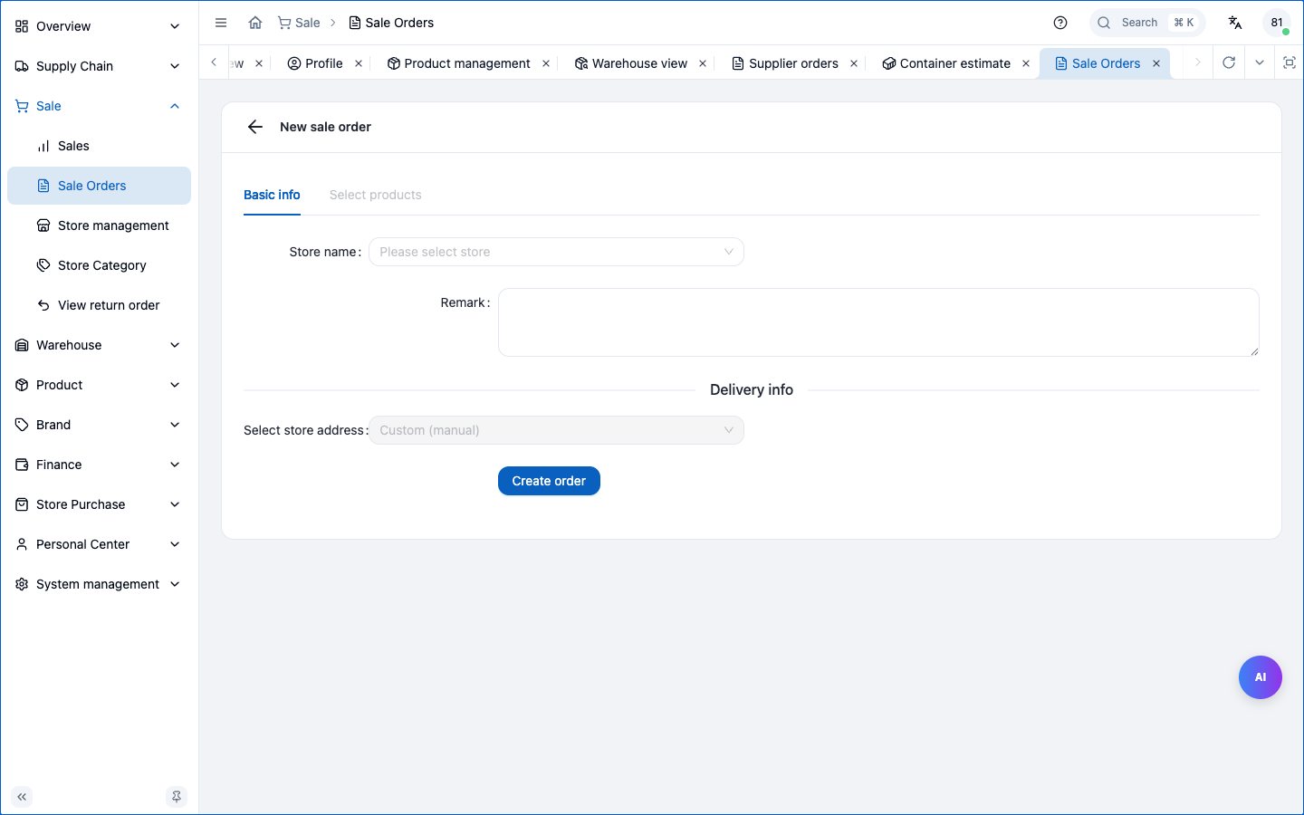1304x815 pixels.
Task: Open the help question mark icon
Action: coord(1060,23)
